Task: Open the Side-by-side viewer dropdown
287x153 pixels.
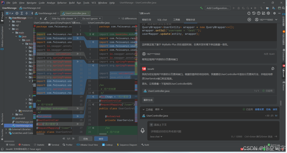Action: pyautogui.click(x=64, y=19)
